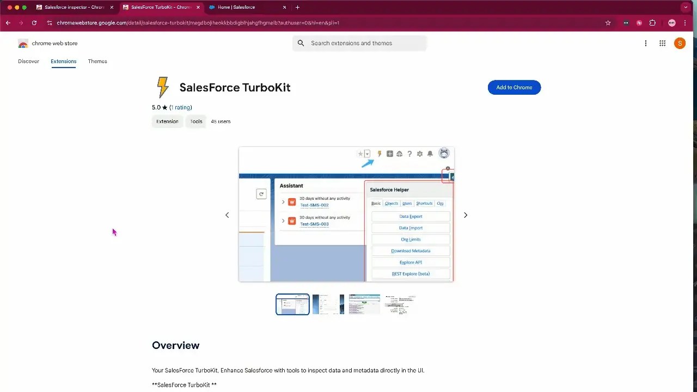Open the Google account avatar S
Screen dimensions: 697x392
680,44
